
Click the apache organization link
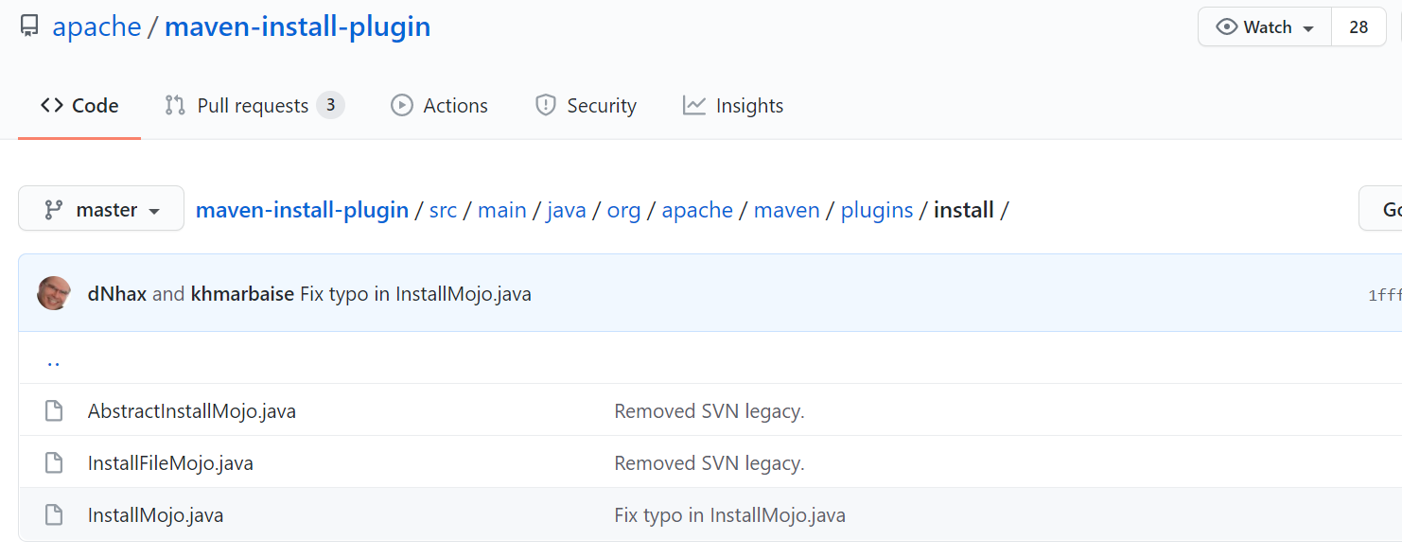coord(96,26)
